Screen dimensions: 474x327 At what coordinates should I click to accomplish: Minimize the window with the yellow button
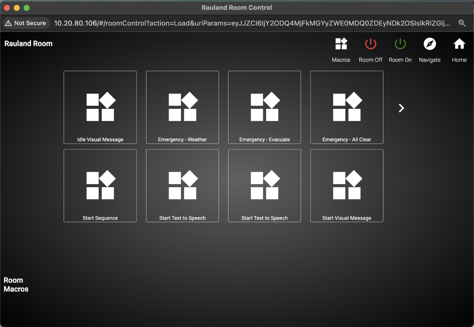pos(17,8)
